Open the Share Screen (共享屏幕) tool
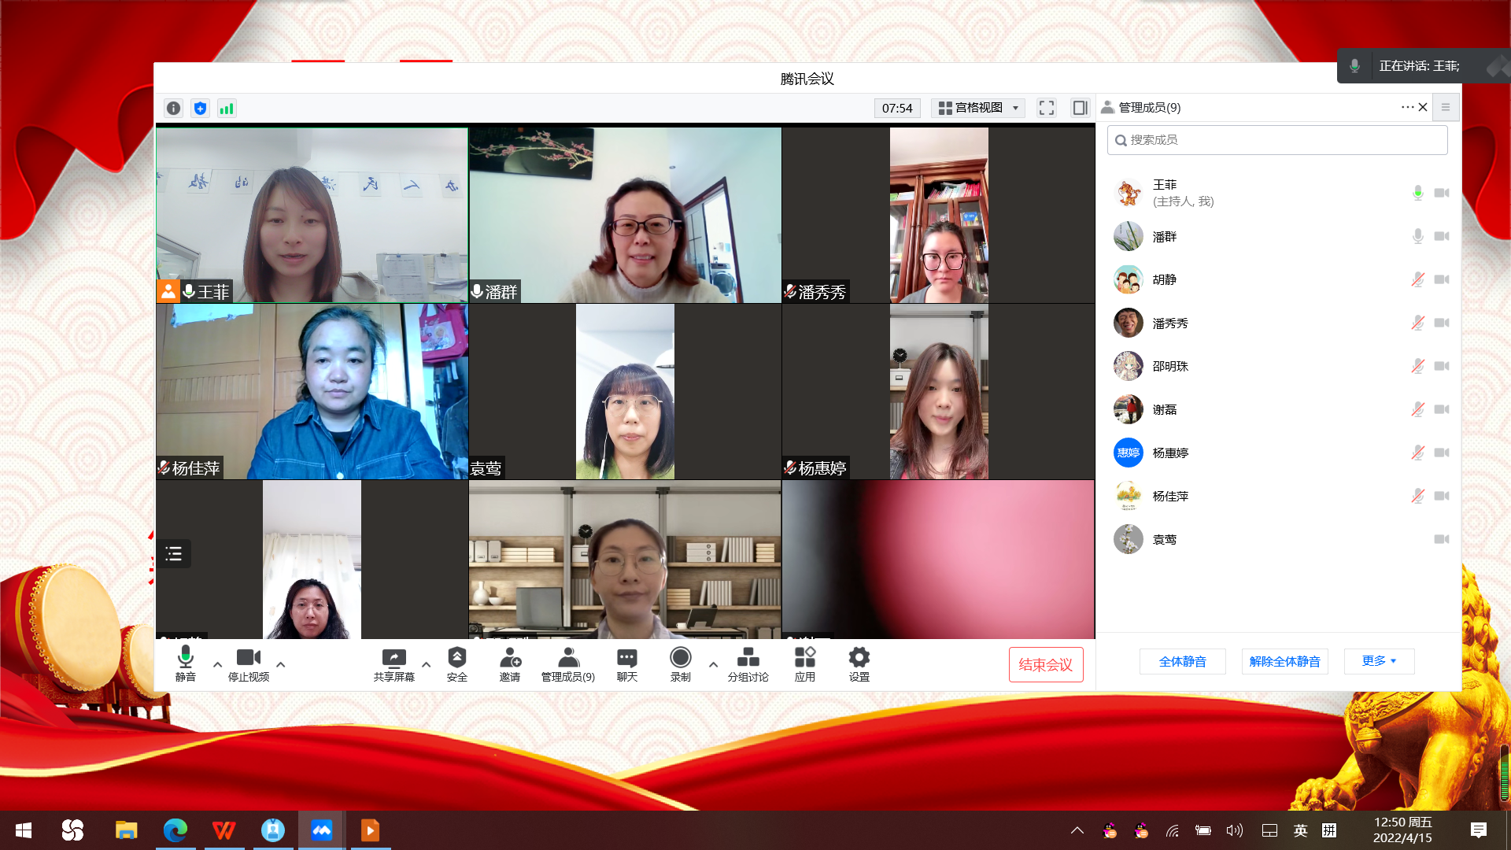Viewport: 1511px width, 850px height. pyautogui.click(x=393, y=664)
